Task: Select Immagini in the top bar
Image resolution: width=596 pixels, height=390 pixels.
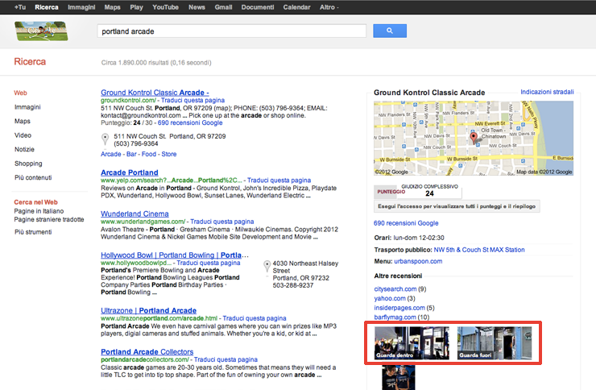Action: pyautogui.click(x=81, y=7)
